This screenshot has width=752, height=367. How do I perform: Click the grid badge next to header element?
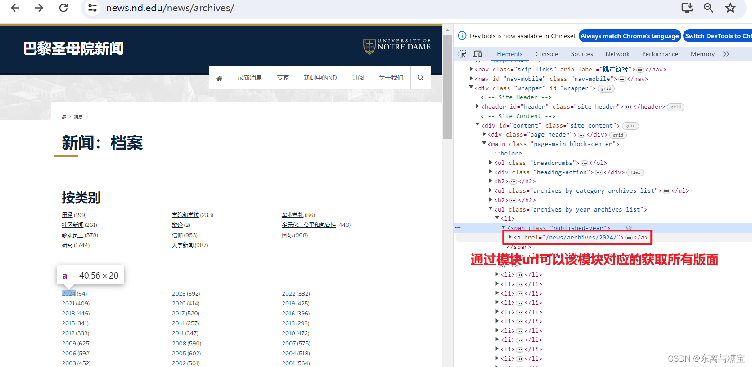pos(676,107)
